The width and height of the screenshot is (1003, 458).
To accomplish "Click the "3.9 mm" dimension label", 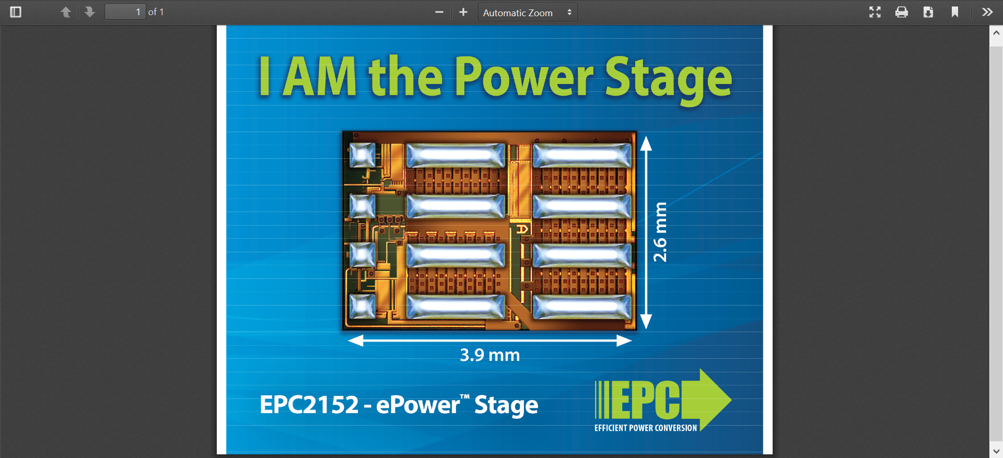I will [x=489, y=355].
